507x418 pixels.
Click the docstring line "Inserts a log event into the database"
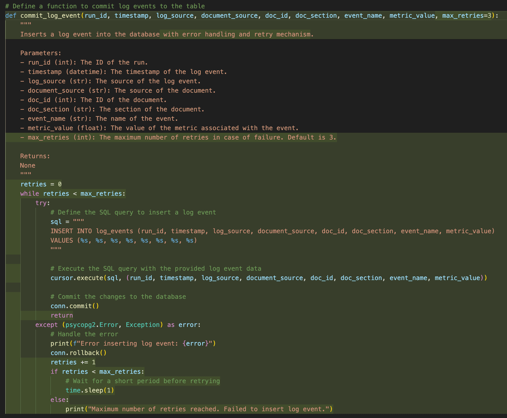[167, 34]
